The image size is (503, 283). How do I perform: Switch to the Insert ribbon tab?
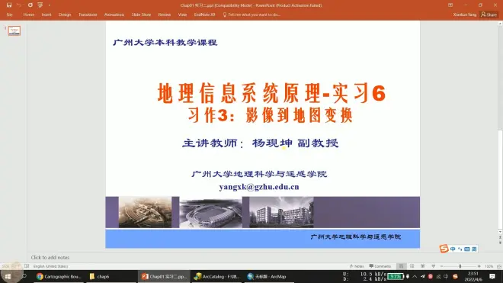[x=46, y=14]
